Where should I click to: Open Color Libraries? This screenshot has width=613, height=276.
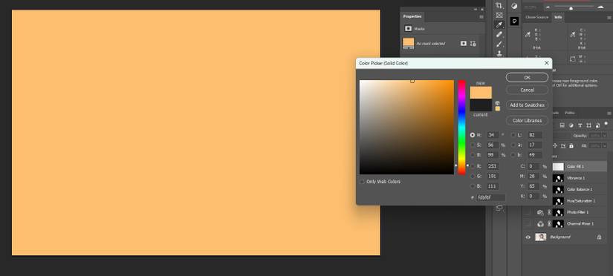coord(527,121)
